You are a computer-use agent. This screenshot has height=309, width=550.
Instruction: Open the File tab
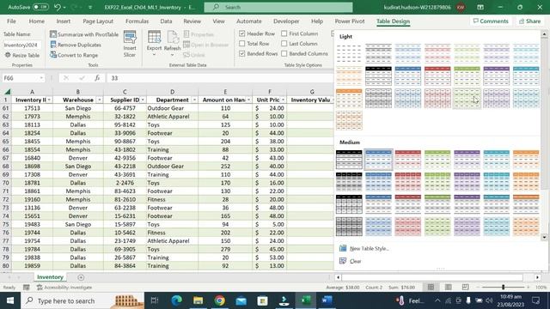point(11,21)
